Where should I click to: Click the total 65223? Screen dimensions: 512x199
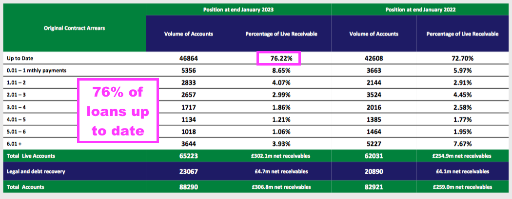click(189, 156)
